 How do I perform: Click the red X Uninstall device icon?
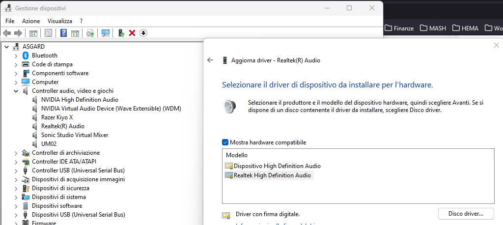(132, 33)
